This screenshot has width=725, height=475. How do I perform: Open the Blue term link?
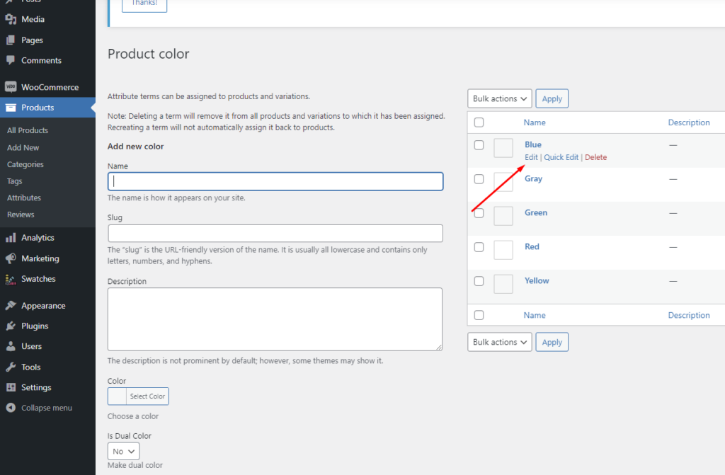pyautogui.click(x=533, y=145)
